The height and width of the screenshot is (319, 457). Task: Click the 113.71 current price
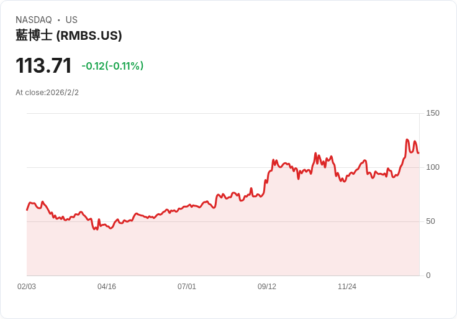coord(43,65)
